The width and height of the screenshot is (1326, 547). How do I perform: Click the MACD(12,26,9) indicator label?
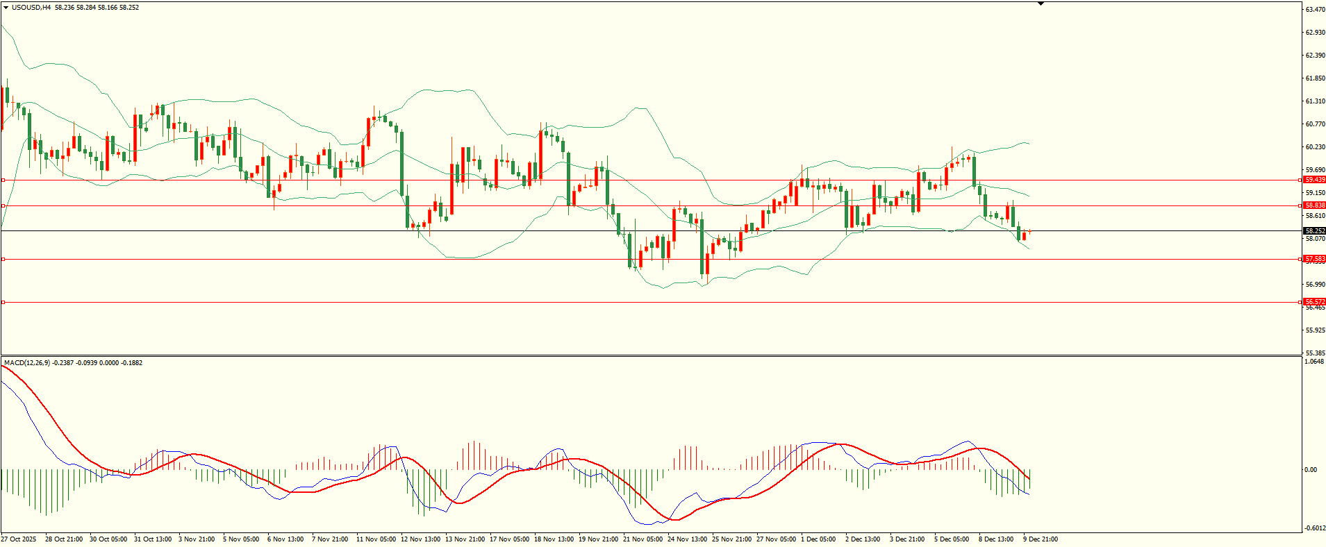click(x=28, y=363)
